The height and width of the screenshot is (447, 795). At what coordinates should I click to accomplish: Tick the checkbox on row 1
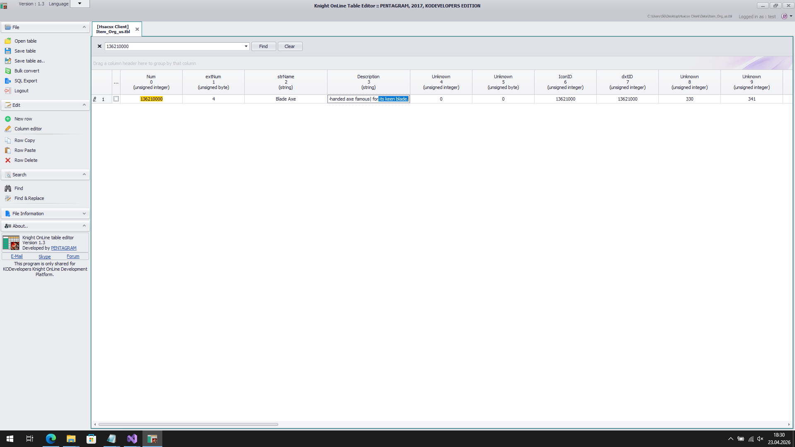click(x=116, y=99)
